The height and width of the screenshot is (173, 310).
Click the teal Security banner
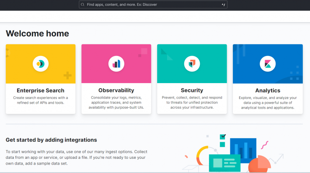tap(192, 64)
